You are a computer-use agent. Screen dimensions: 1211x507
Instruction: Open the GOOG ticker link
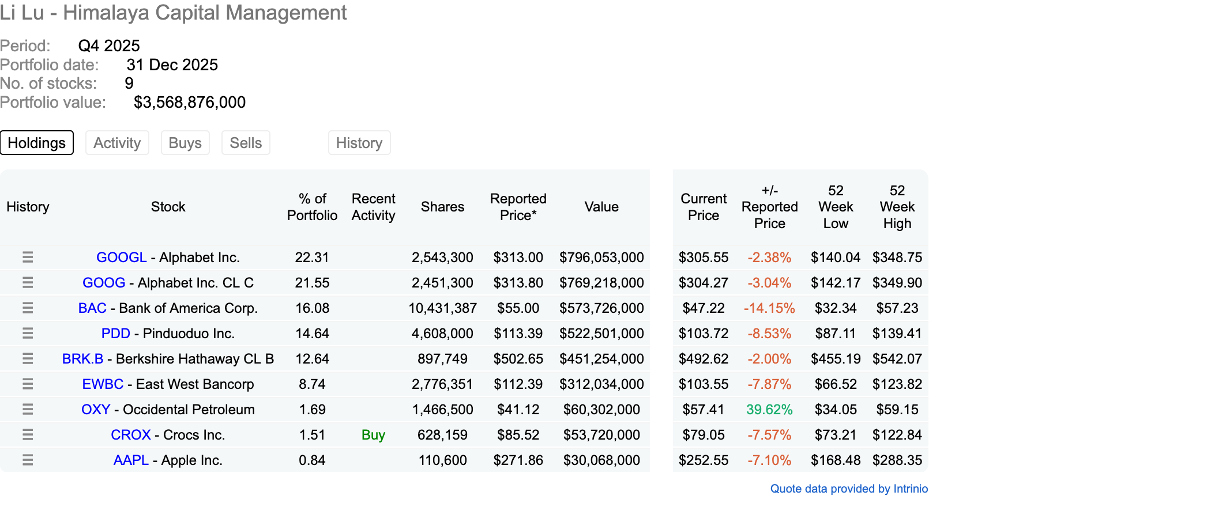tap(104, 283)
